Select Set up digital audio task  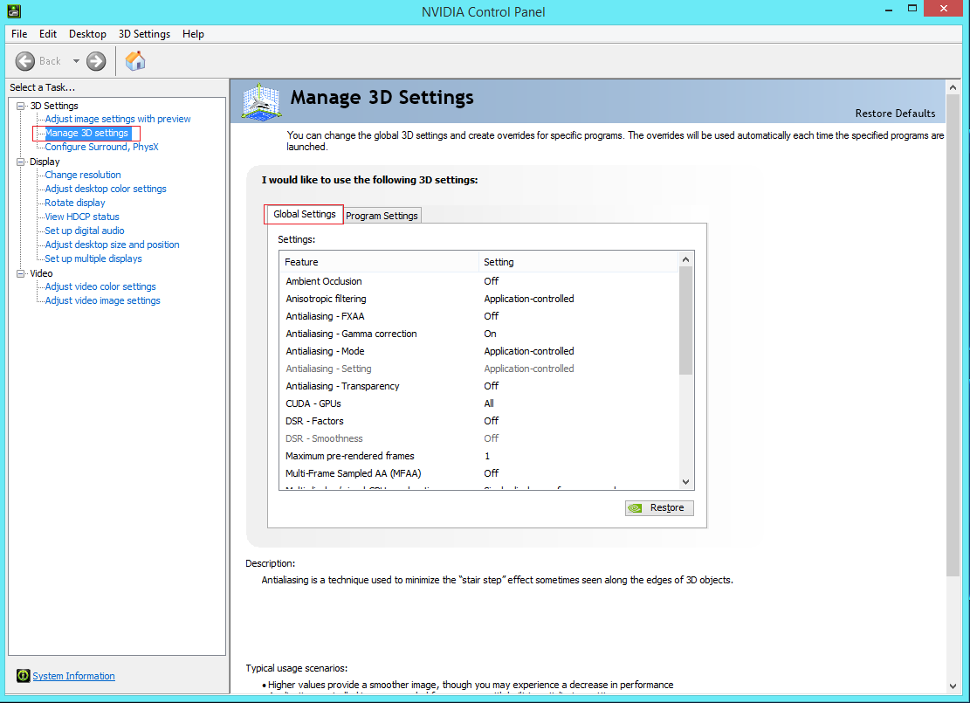[84, 231]
